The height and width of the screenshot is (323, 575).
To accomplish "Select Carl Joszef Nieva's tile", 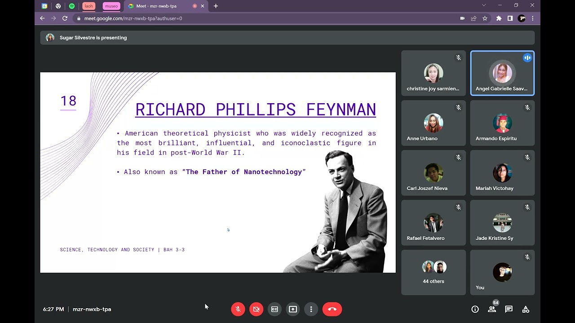I will click(x=433, y=173).
